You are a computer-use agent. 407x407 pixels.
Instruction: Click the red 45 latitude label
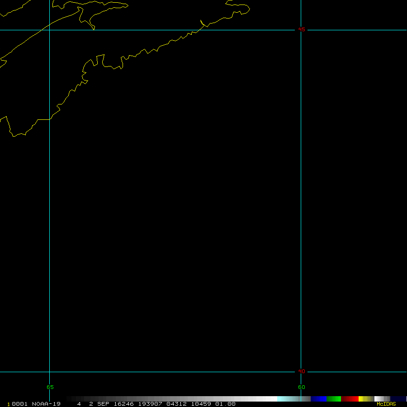(301, 30)
